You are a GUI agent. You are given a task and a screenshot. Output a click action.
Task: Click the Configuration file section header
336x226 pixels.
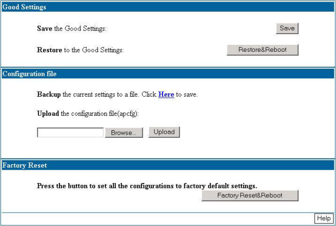168,74
